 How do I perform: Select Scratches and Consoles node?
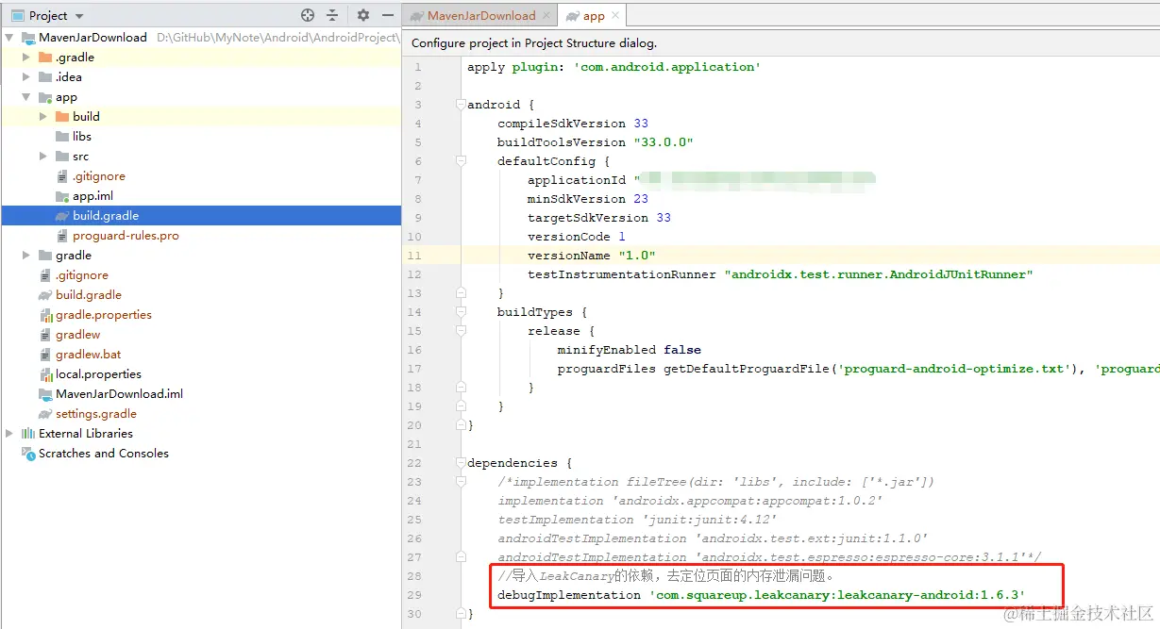click(x=104, y=454)
